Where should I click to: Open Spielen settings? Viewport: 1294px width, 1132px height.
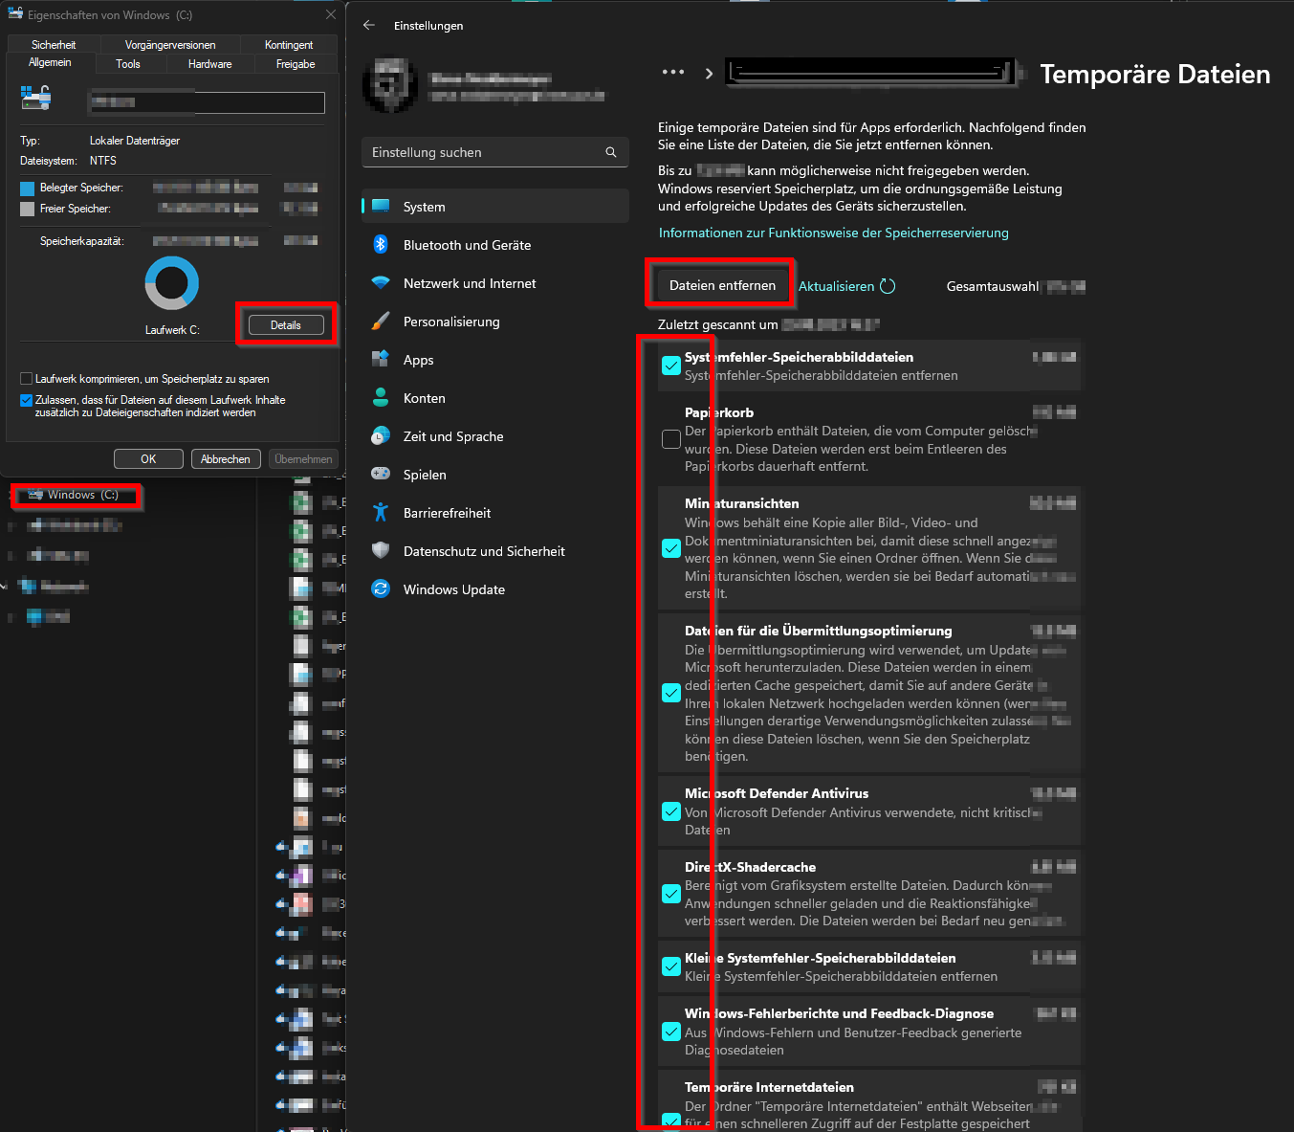[494, 475]
